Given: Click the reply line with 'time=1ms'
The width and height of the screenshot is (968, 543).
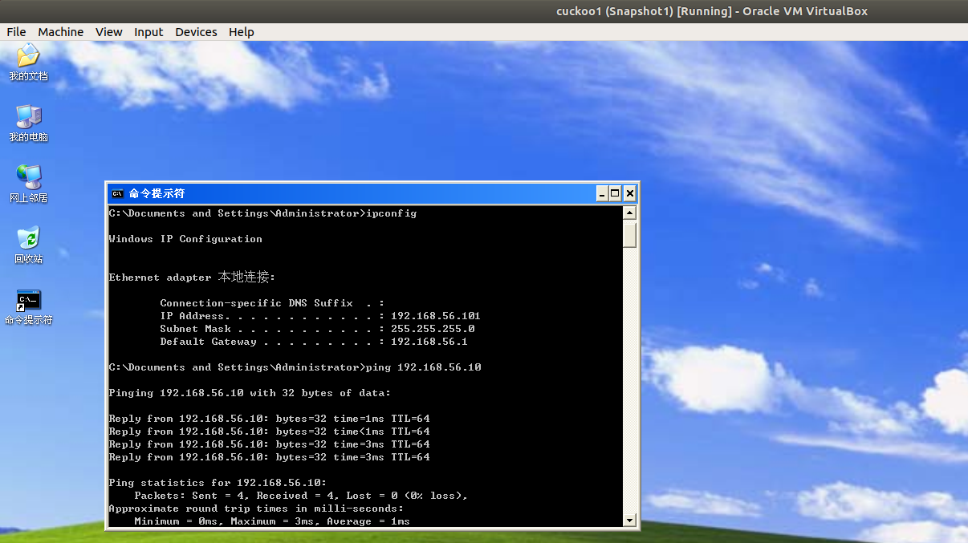Looking at the screenshot, I should [x=269, y=419].
